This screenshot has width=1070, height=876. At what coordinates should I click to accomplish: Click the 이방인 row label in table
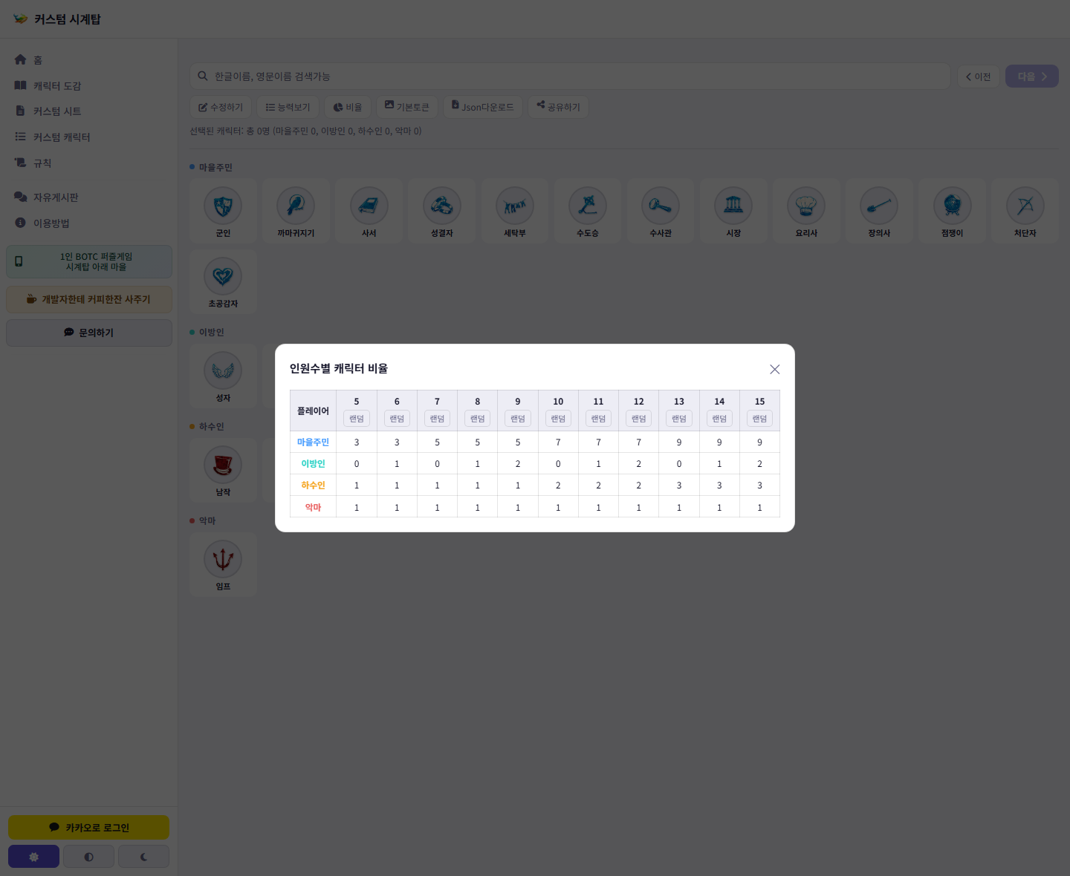point(313,463)
